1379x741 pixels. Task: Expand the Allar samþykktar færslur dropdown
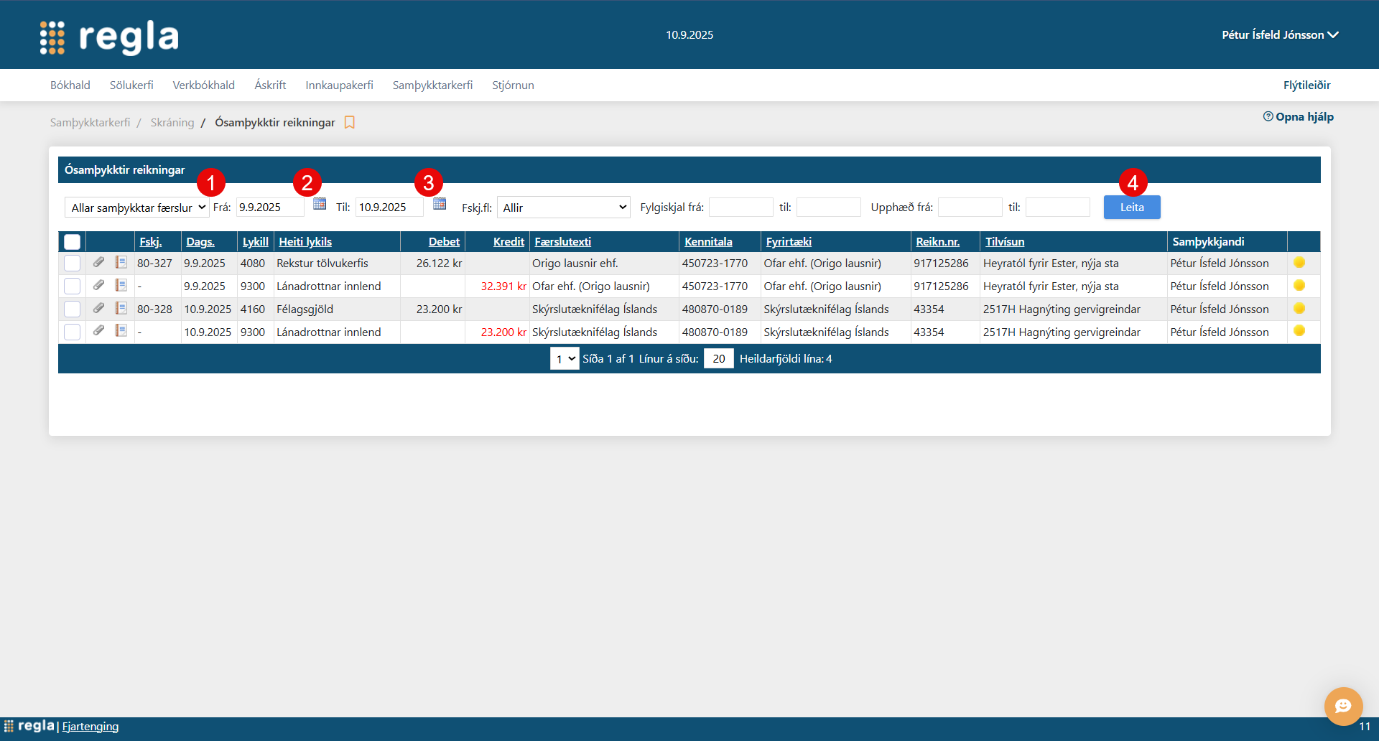[x=136, y=208]
